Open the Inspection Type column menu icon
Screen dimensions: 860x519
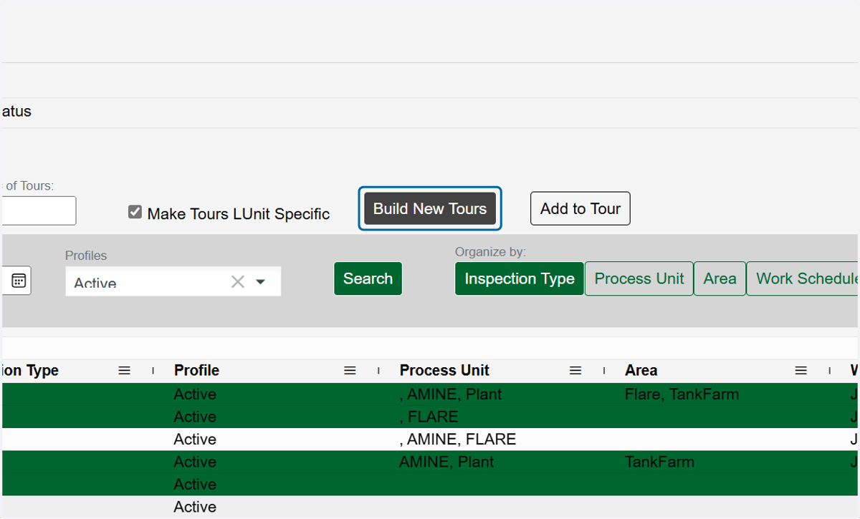point(125,371)
